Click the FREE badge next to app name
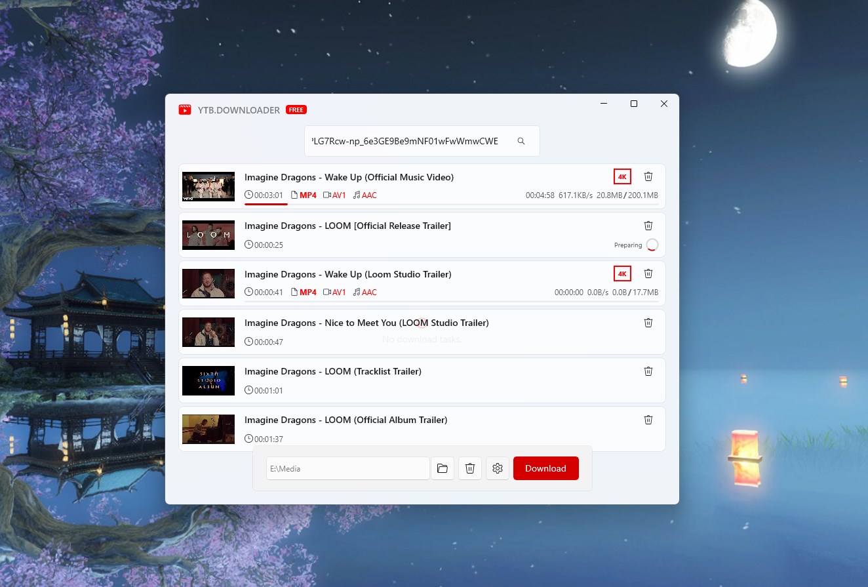The width and height of the screenshot is (868, 587). tap(296, 110)
